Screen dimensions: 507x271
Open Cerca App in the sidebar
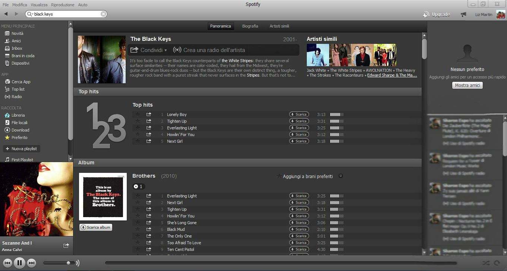[x=18, y=82]
